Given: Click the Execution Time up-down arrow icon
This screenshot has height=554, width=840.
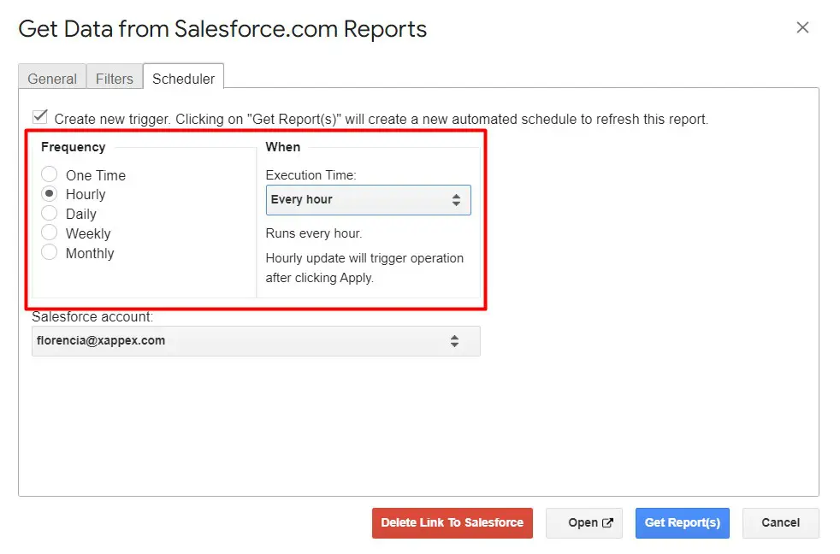Looking at the screenshot, I should point(456,200).
